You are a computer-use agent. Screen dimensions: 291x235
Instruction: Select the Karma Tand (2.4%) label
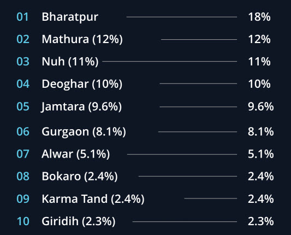tap(93, 199)
